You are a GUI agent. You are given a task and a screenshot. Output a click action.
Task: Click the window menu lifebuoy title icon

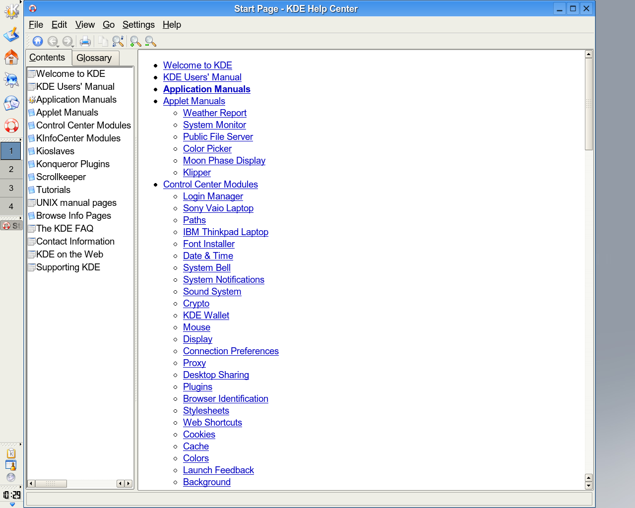pyautogui.click(x=33, y=8)
